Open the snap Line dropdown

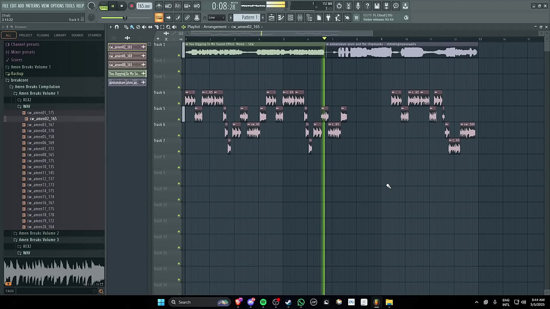[217, 17]
